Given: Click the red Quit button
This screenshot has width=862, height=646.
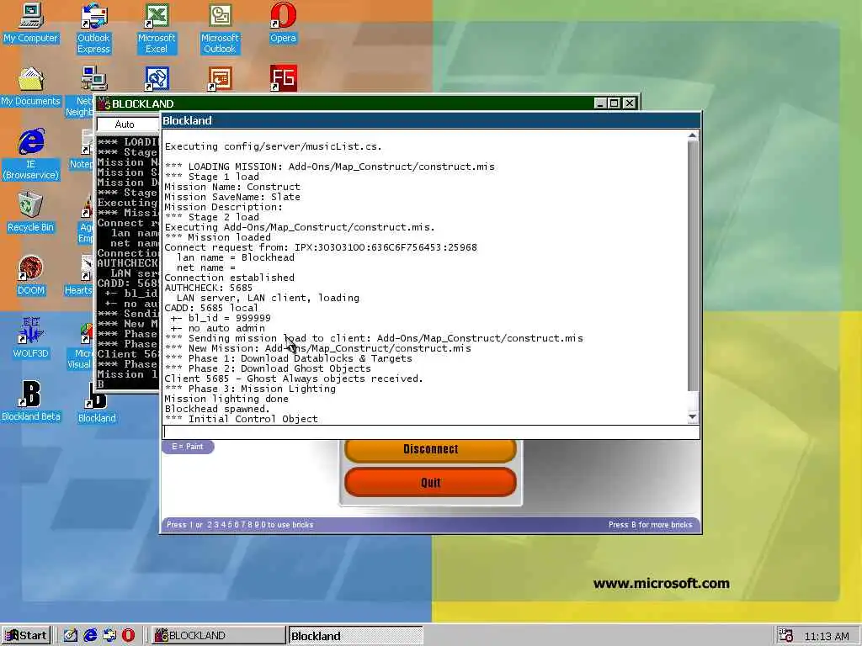Looking at the screenshot, I should [x=430, y=482].
